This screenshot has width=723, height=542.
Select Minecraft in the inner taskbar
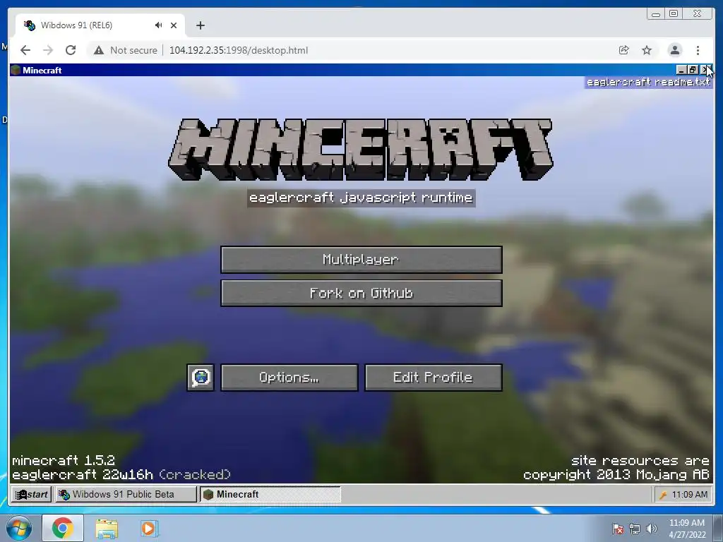coord(270,494)
